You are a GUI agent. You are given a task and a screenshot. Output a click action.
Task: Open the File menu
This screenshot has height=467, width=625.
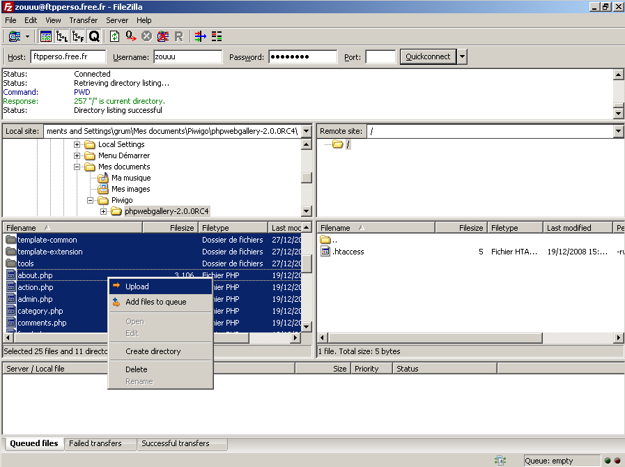10,20
